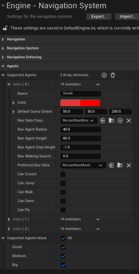Click the Import... button
This screenshot has width=139, height=274.
pyautogui.click(x=127, y=17)
